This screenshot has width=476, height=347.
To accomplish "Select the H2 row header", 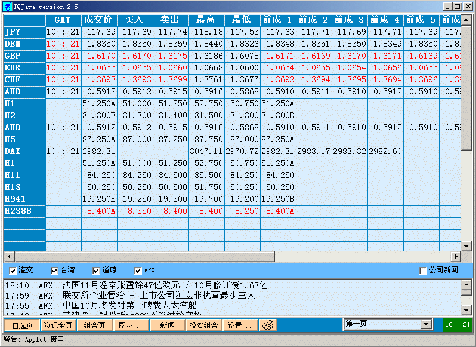I will point(24,115).
